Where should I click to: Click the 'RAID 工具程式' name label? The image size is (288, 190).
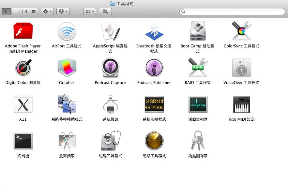198,82
